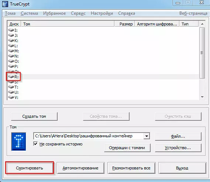Image resolution: width=210 pixels, height=182 pixels.
Task: Open the Справка menu
Action: (x=127, y=13)
